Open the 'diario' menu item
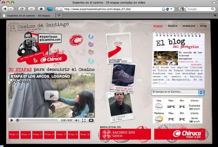Image resolution: width=218 pixels, height=147 pixels. click(x=172, y=26)
